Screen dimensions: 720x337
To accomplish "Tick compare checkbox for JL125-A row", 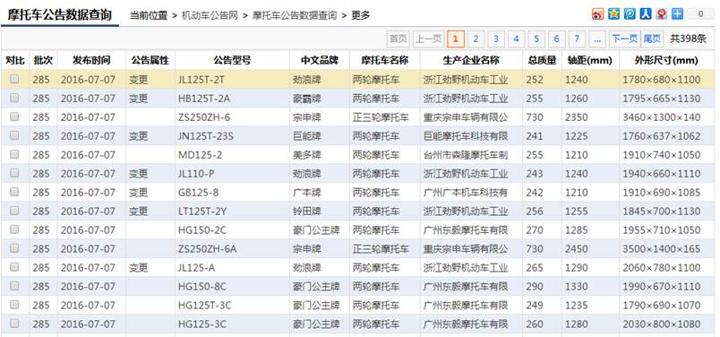I will point(14,267).
